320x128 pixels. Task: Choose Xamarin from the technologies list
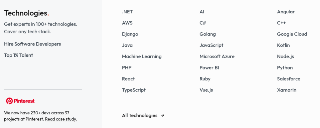[287, 90]
